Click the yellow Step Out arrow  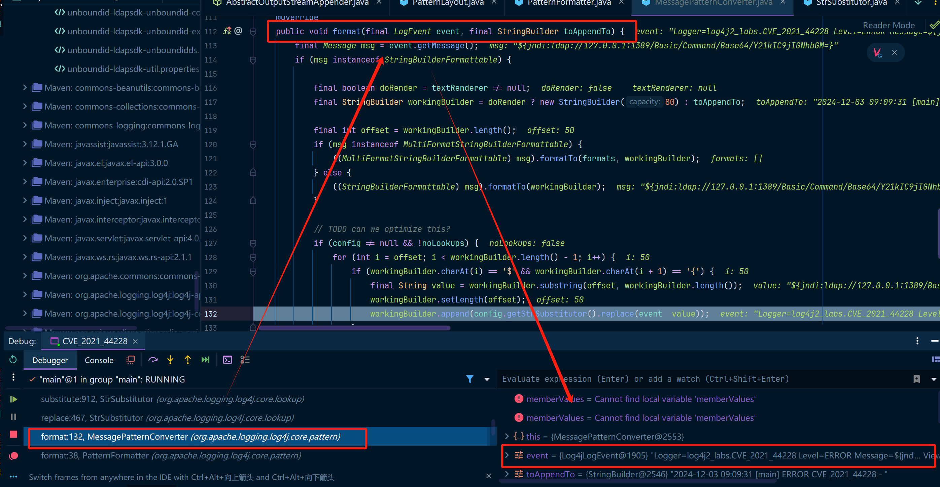pyautogui.click(x=188, y=360)
